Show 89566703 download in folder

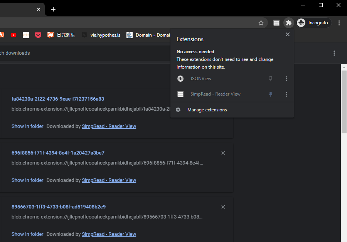[27, 234]
